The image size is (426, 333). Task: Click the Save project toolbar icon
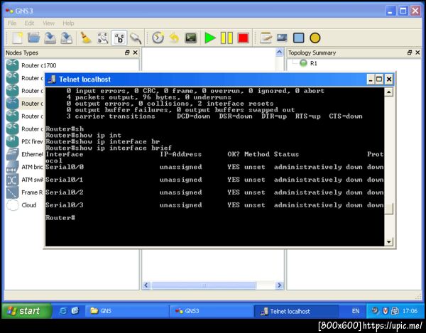click(50, 38)
